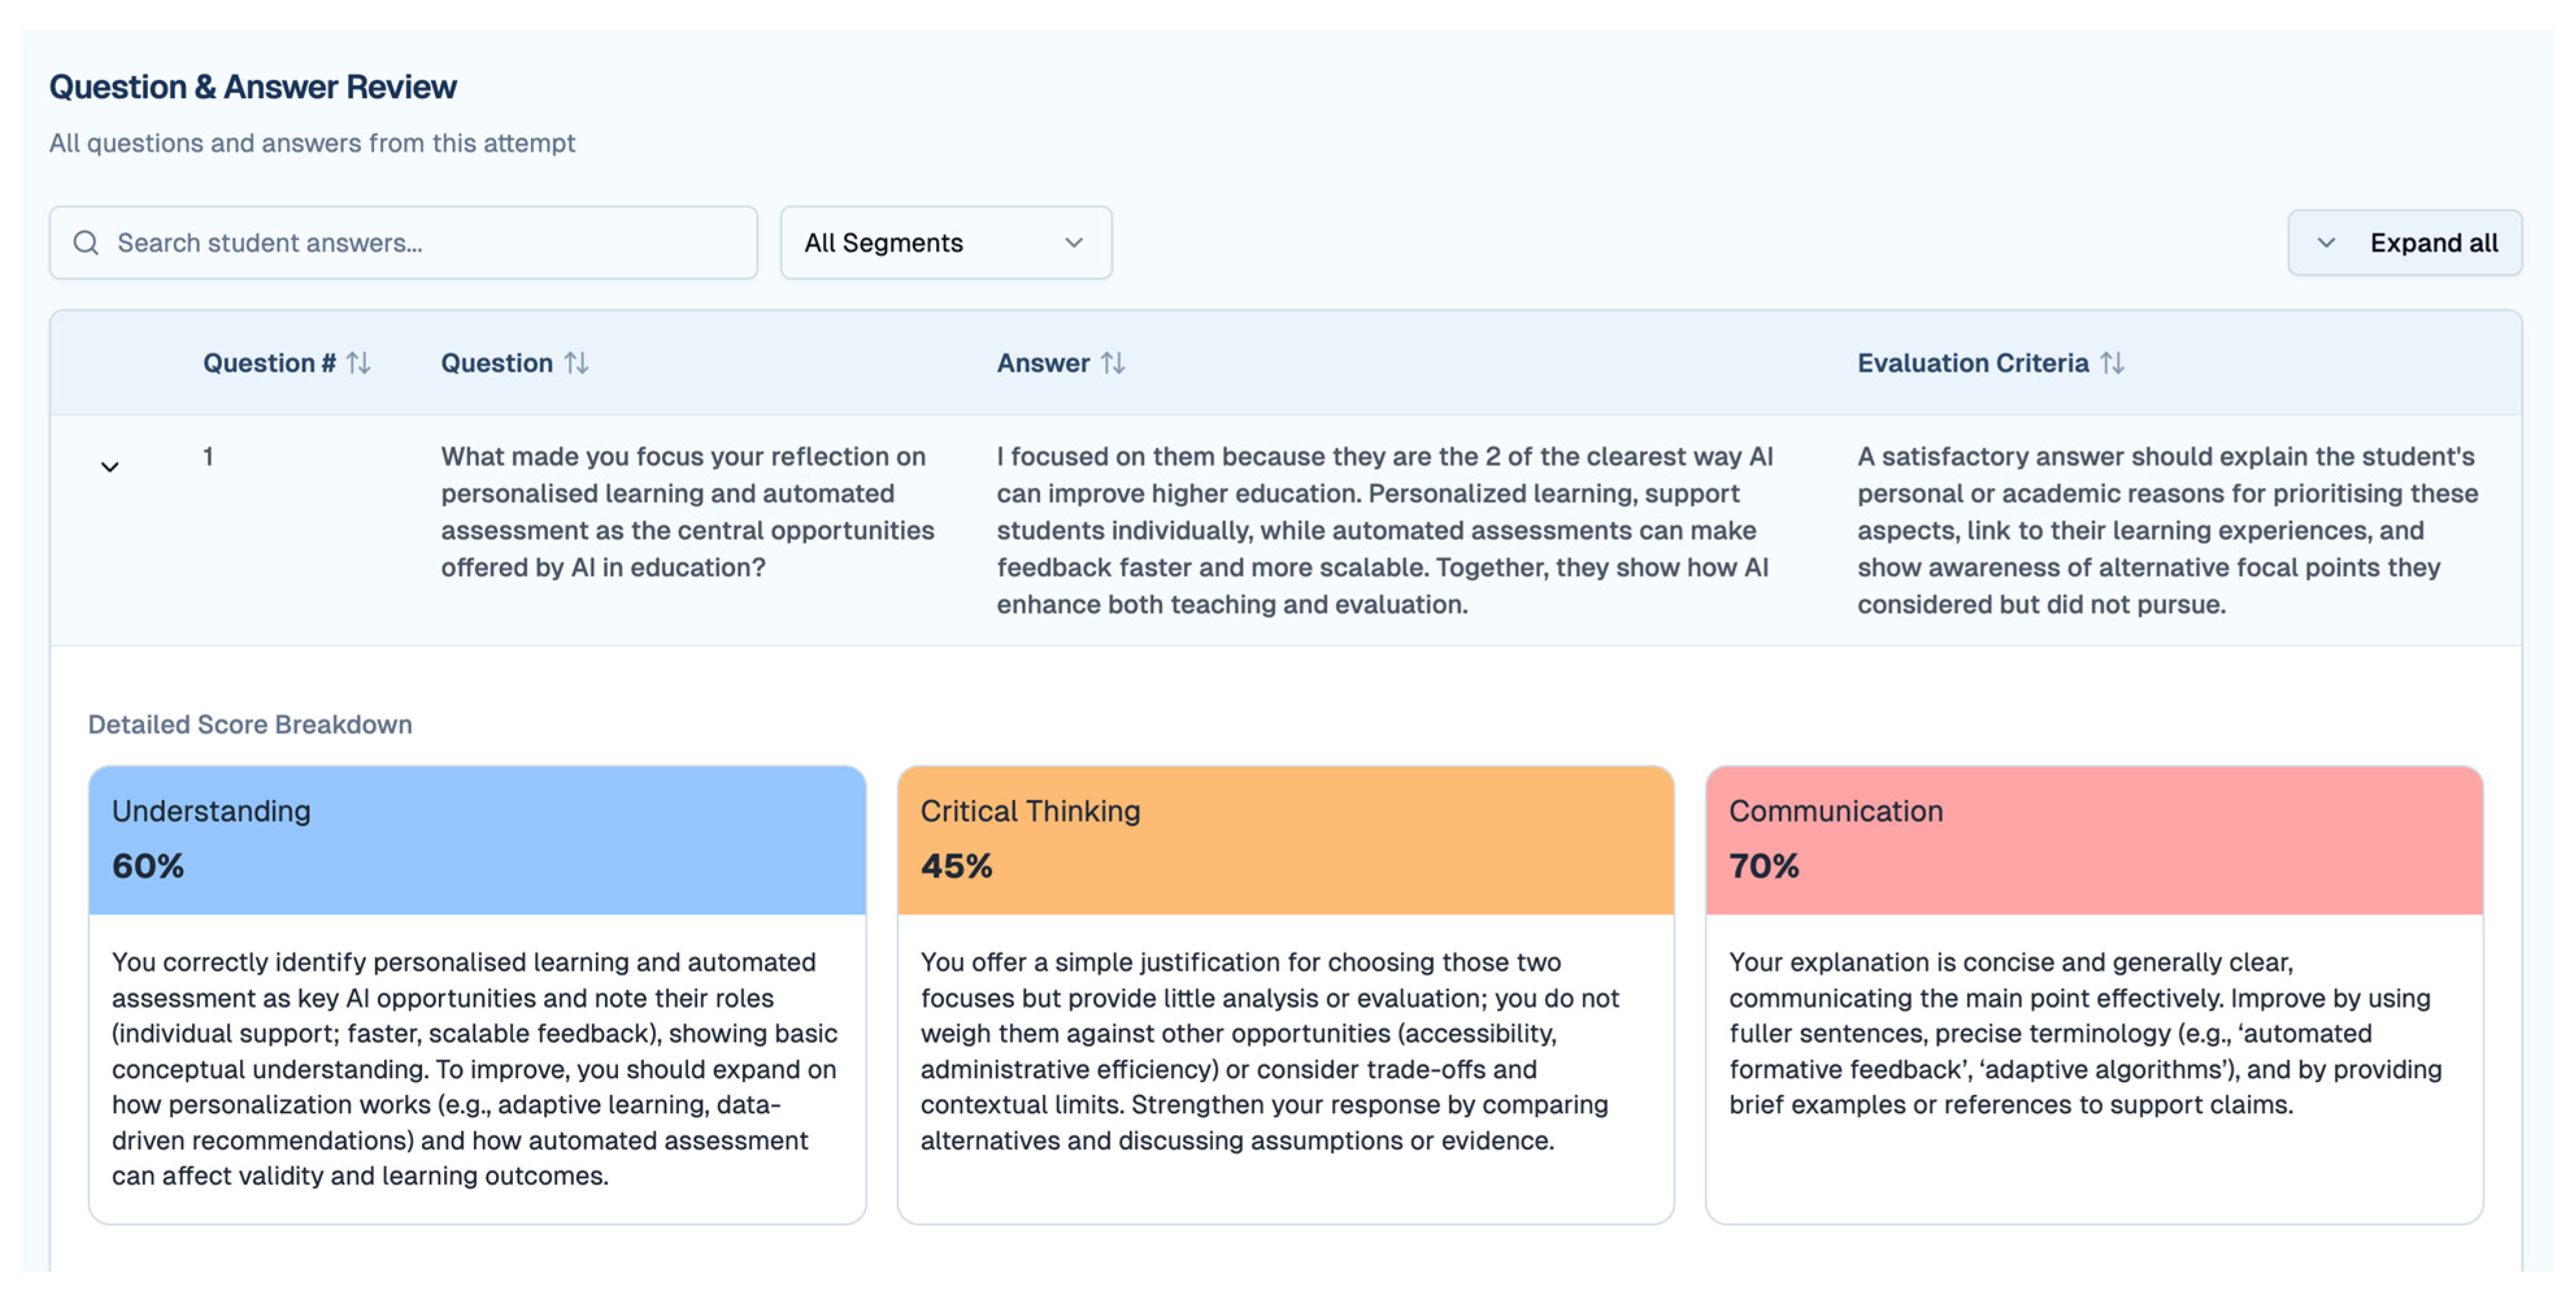Image resolution: width=2576 pixels, height=1297 pixels.
Task: Select the blue Understanding 60% card header
Action: pos(477,840)
